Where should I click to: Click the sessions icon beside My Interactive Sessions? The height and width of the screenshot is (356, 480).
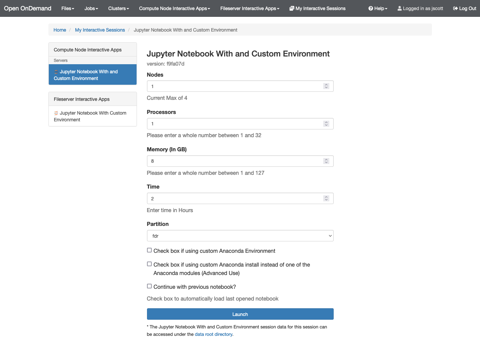292,8
